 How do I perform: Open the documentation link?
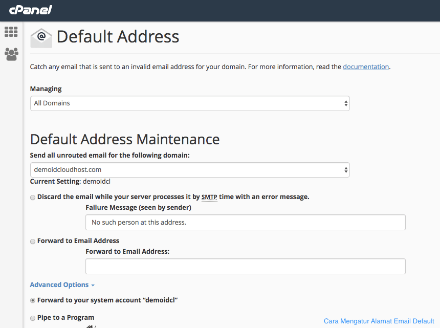click(366, 67)
